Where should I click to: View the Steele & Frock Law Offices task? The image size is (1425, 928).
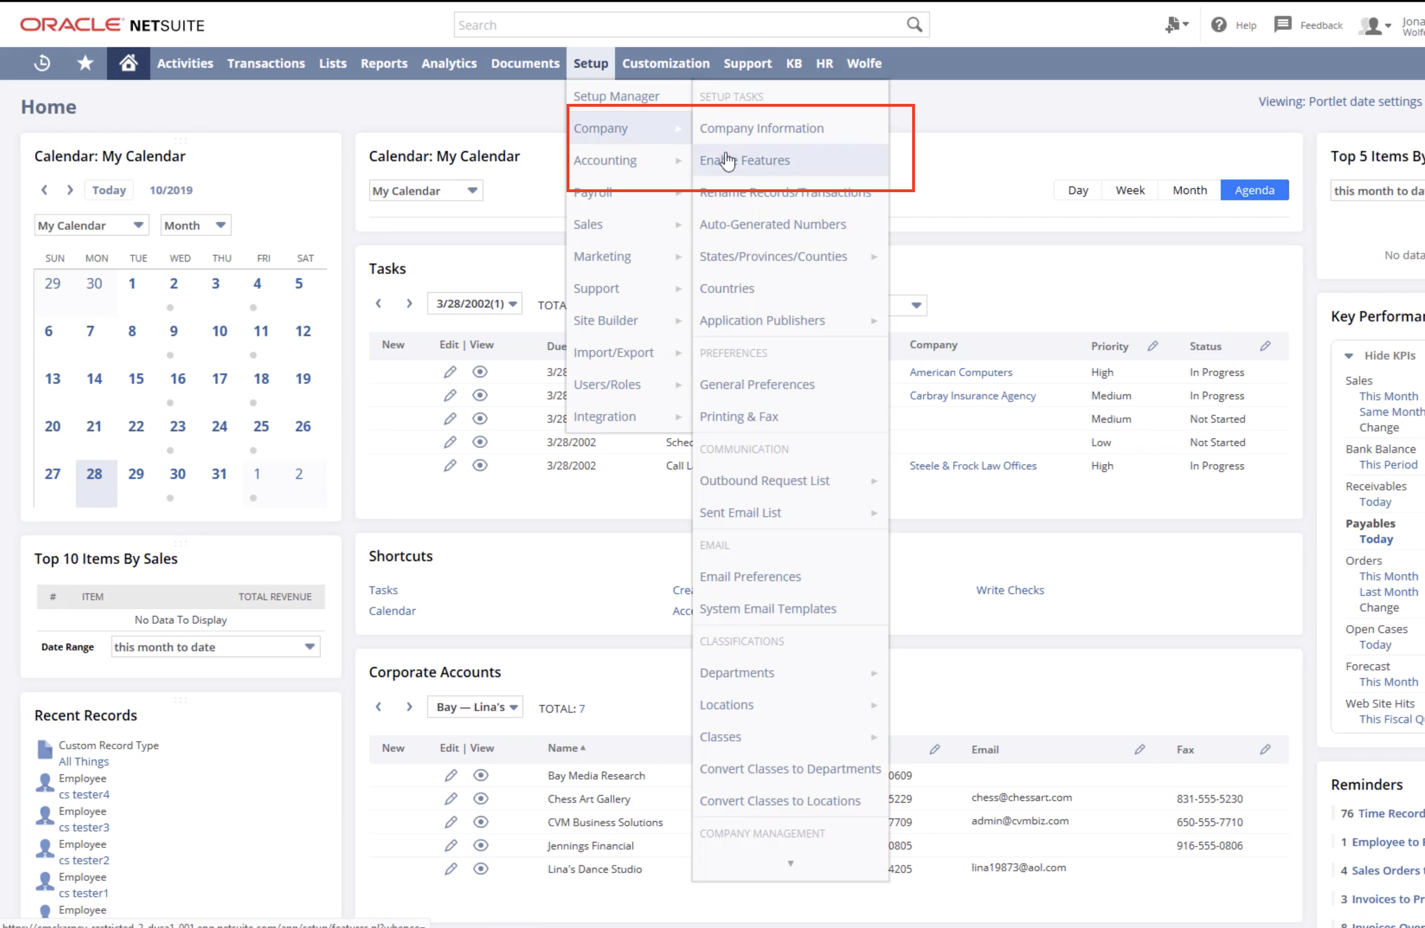479,466
